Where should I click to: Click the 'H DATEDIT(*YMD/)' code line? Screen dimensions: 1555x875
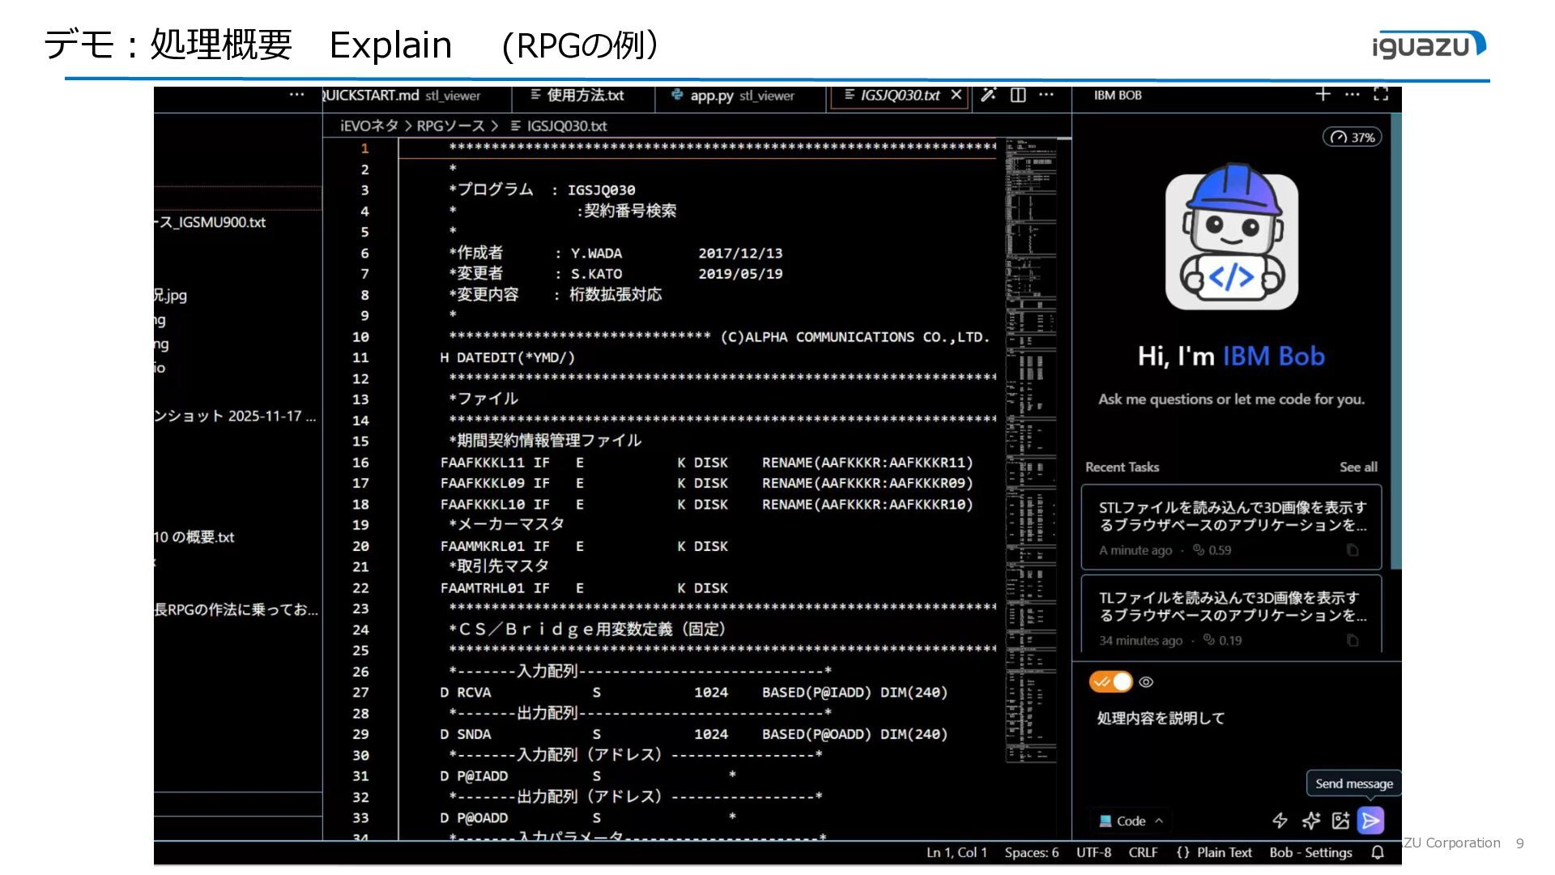[507, 357]
